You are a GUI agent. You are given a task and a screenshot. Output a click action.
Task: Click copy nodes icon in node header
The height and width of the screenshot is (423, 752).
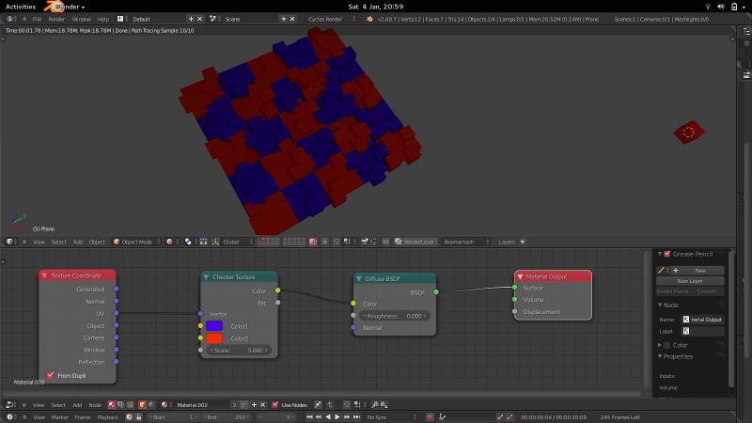coord(375,405)
